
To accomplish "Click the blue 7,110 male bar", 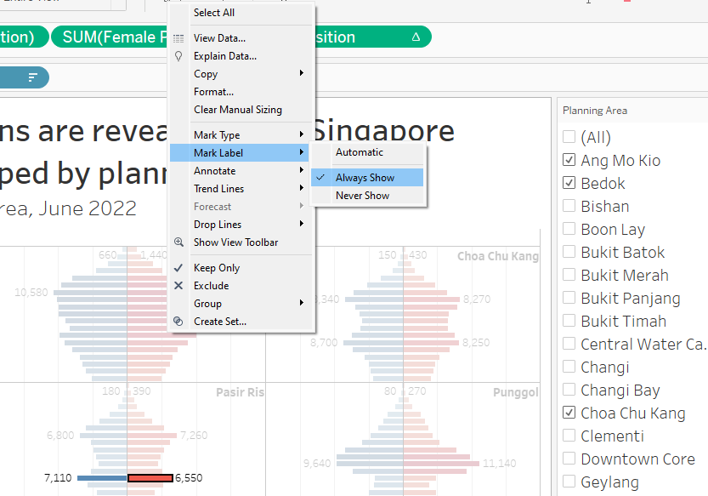I will (x=101, y=478).
